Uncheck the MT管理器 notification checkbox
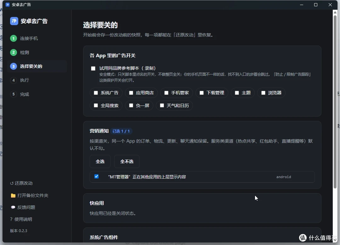The image size is (340, 245). click(97, 177)
